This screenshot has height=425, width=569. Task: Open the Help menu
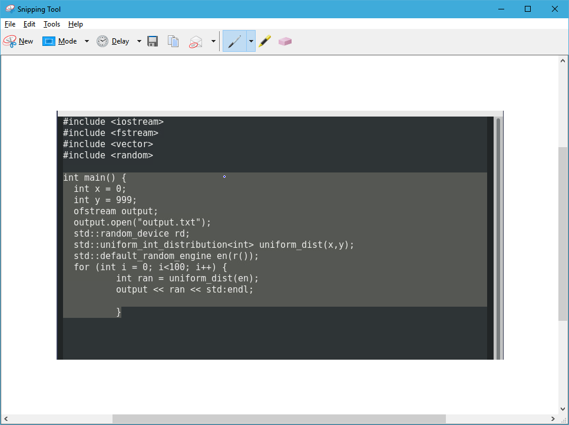(x=75, y=24)
